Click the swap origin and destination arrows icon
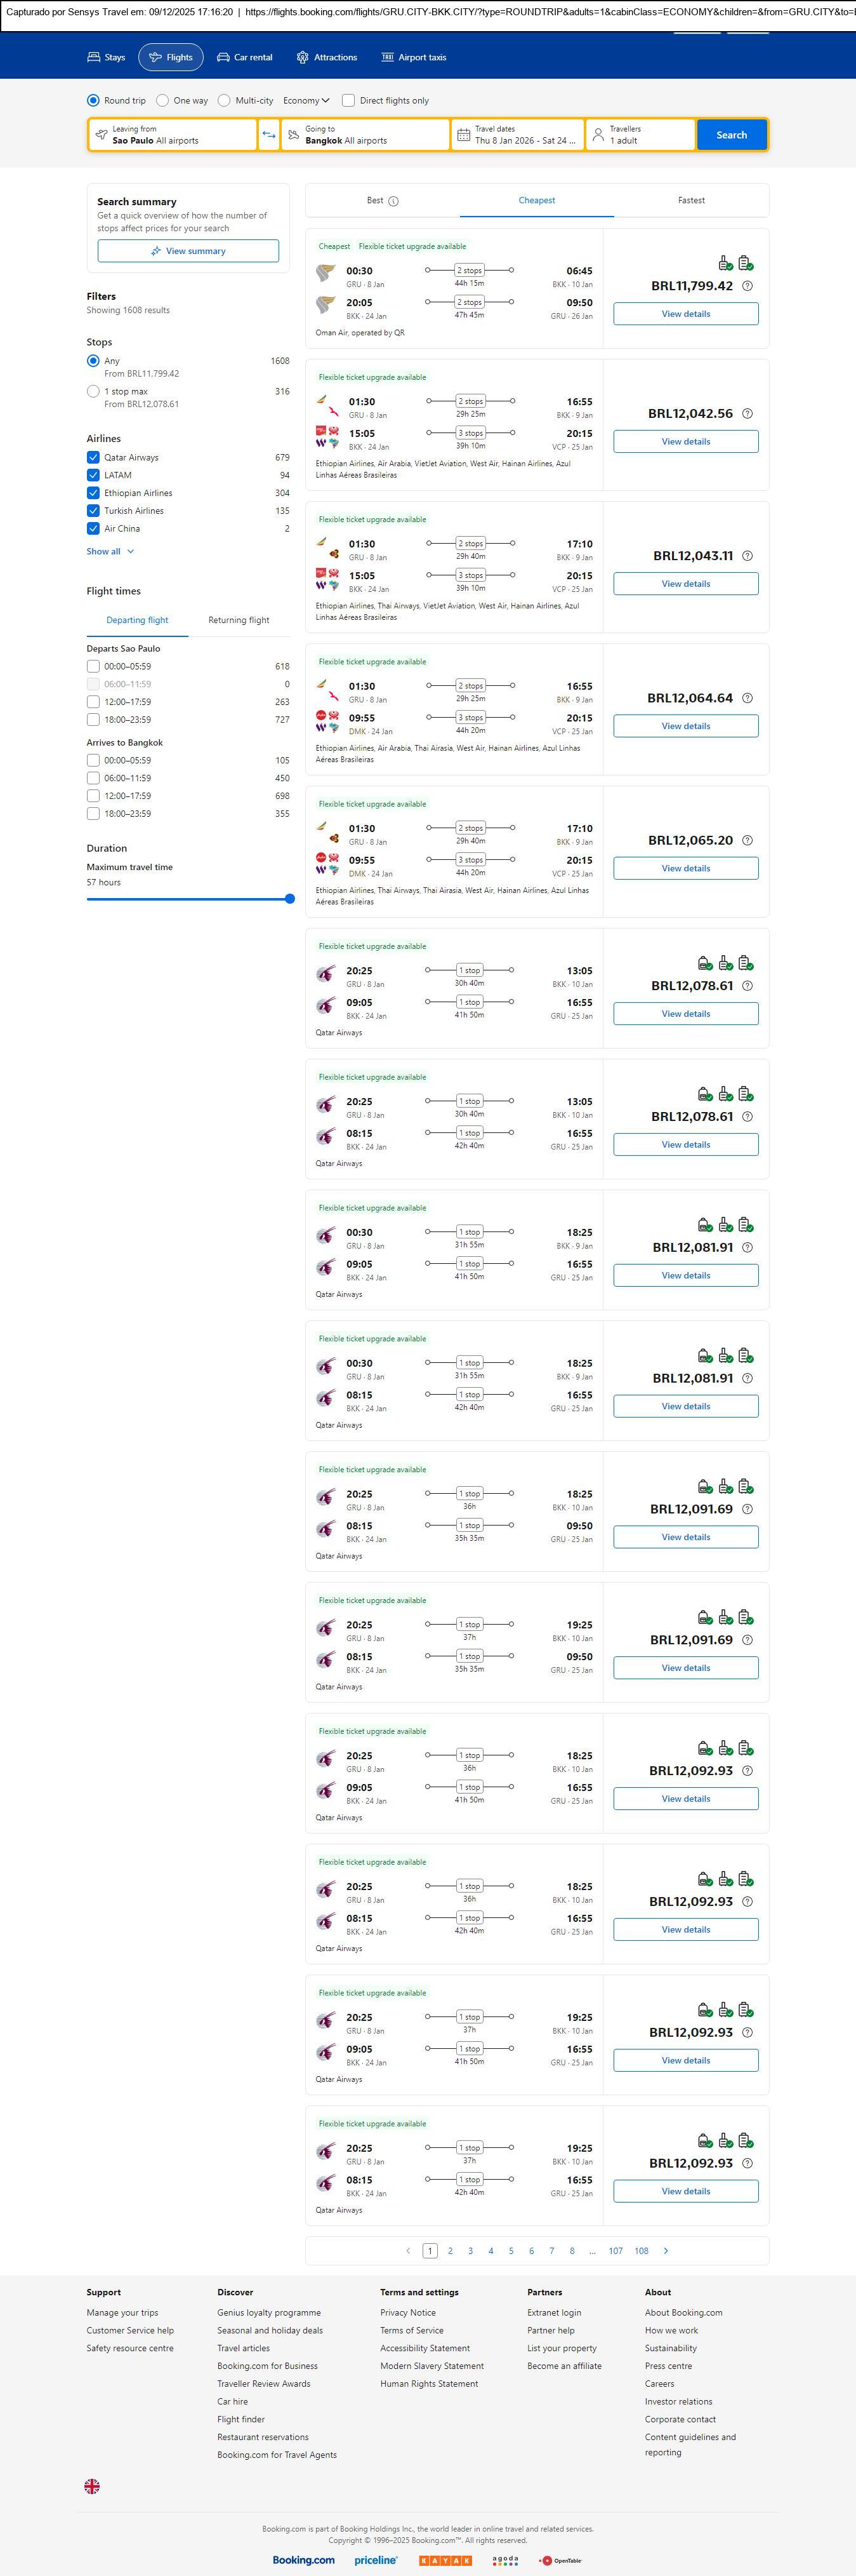The width and height of the screenshot is (856, 2576). (x=268, y=135)
